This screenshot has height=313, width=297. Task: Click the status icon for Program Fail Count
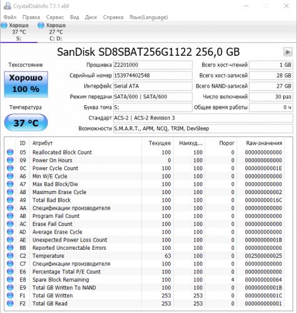pyautogui.click(x=10, y=216)
